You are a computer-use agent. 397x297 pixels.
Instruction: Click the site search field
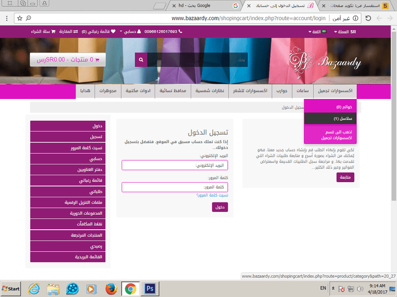198,60
